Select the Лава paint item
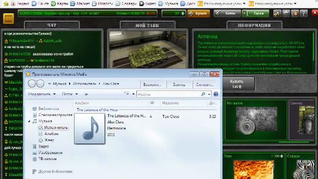318x179 pixels. (x=253, y=167)
